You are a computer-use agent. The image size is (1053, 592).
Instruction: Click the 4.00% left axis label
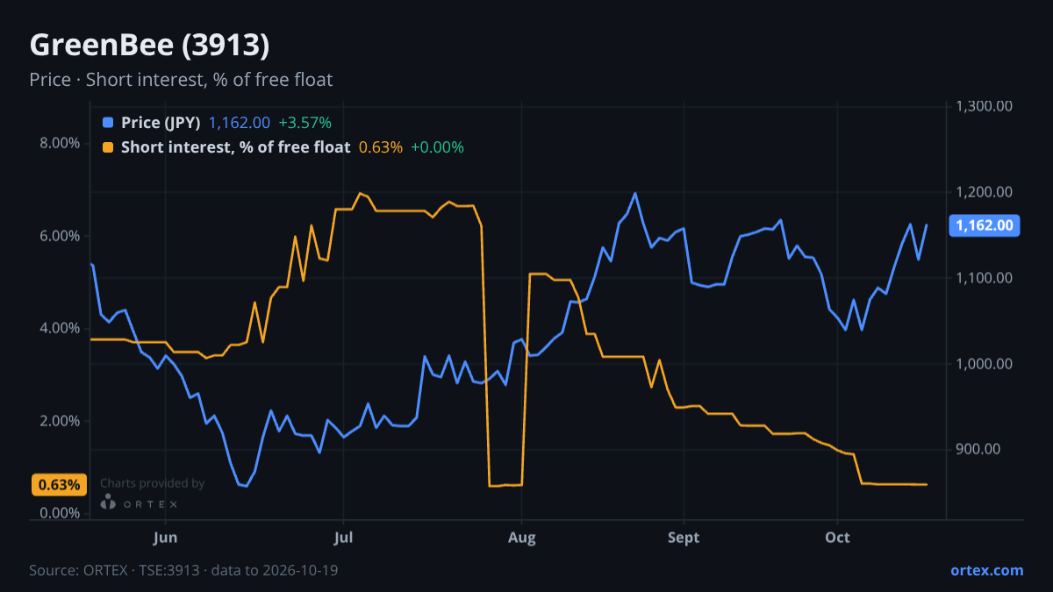[x=60, y=328]
